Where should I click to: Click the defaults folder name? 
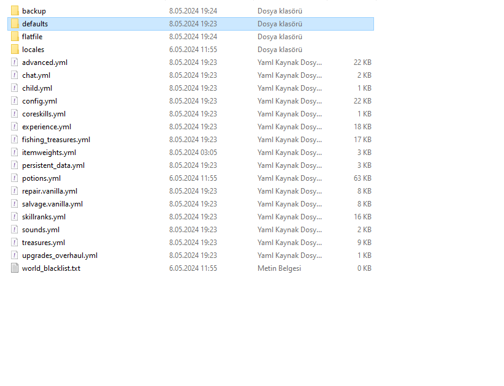point(35,24)
